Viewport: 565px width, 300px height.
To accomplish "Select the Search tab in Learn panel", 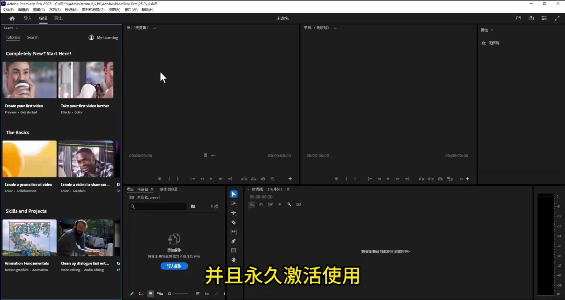I will 32,38.
